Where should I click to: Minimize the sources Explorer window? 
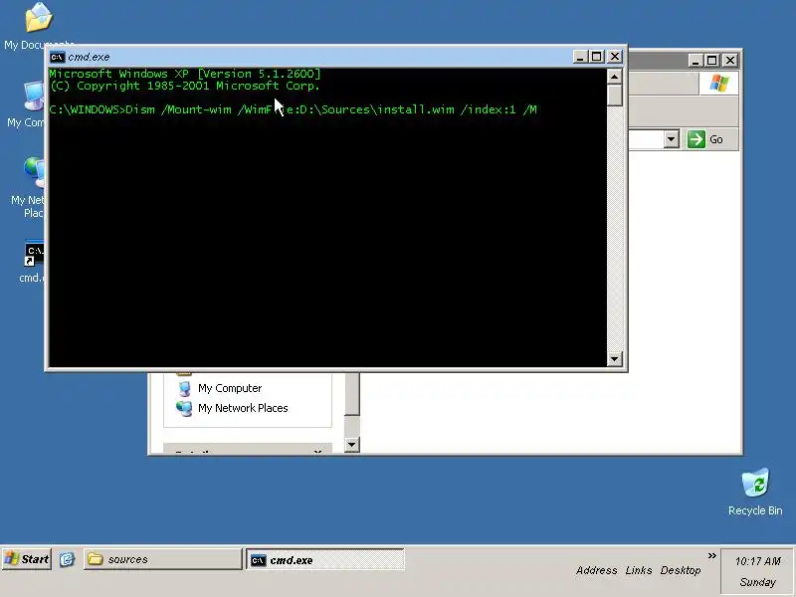[696, 61]
